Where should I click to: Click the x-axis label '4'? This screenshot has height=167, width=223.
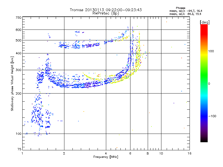click(106, 153)
